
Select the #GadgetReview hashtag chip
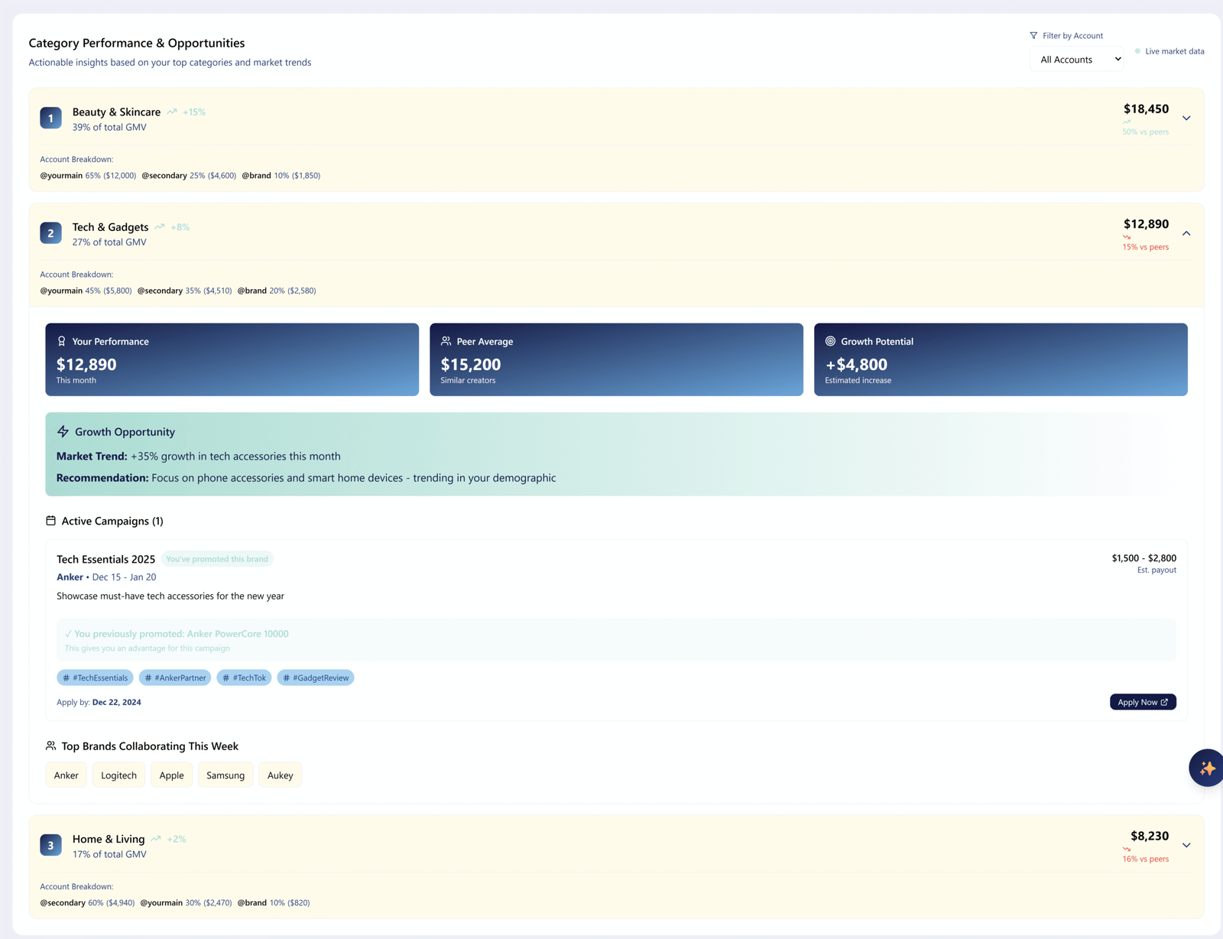point(315,677)
